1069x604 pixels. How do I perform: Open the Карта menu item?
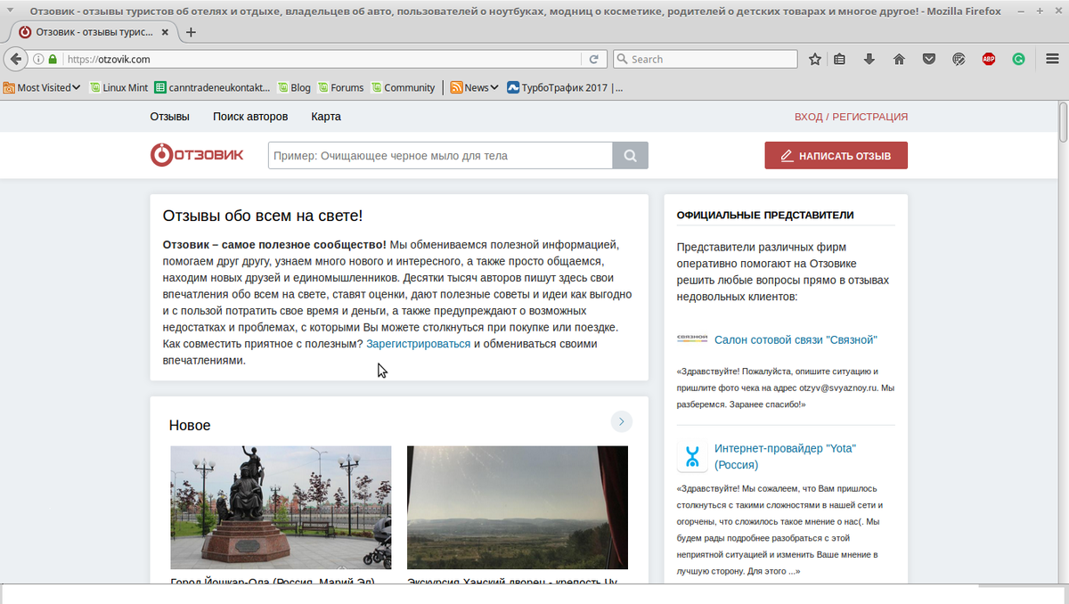coord(326,117)
